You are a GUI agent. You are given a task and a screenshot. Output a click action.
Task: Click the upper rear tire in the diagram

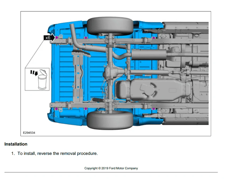pyautogui.click(x=110, y=26)
